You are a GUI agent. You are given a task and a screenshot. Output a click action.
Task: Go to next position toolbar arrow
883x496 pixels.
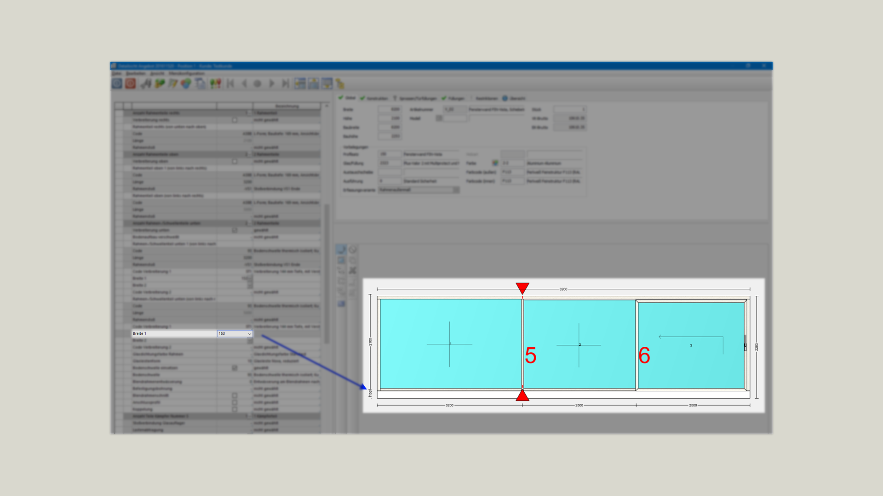(272, 84)
